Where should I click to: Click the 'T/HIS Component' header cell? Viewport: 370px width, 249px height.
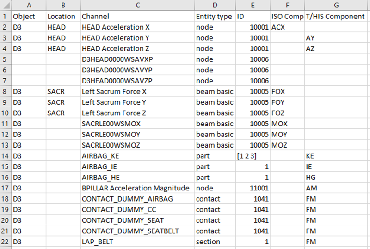335,17
